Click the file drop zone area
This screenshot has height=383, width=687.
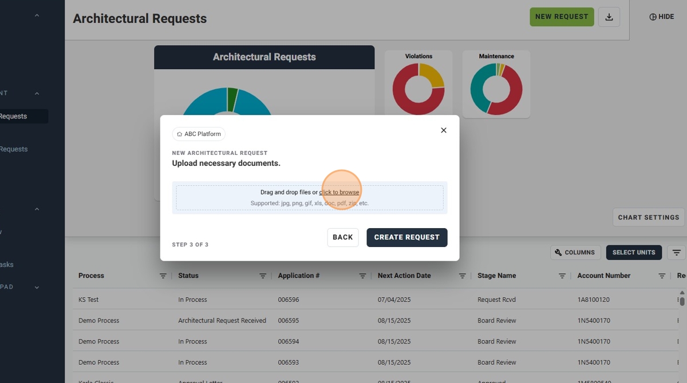pos(310,198)
